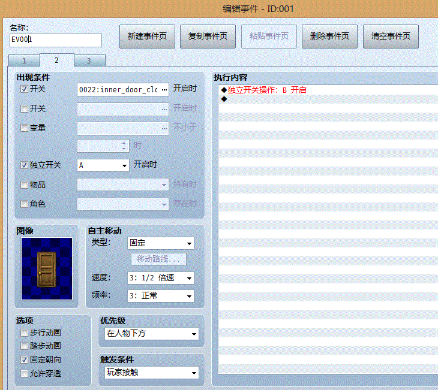Click ellipsis of 变量 field
Screen dimensions: 438x390
click(x=164, y=129)
